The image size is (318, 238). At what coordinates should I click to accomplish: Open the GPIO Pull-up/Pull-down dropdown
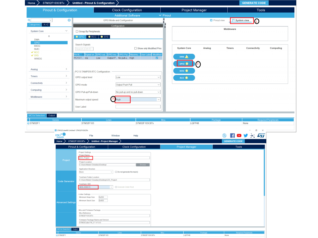pyautogui.click(x=138, y=92)
